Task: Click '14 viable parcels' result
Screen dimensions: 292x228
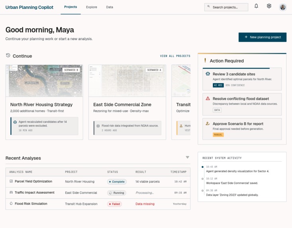Action: [147, 181]
